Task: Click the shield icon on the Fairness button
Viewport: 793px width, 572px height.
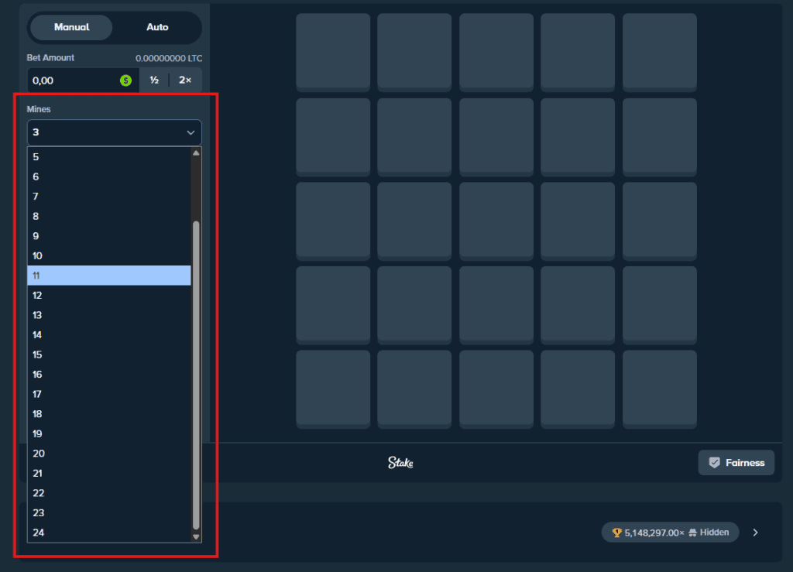Action: [713, 462]
